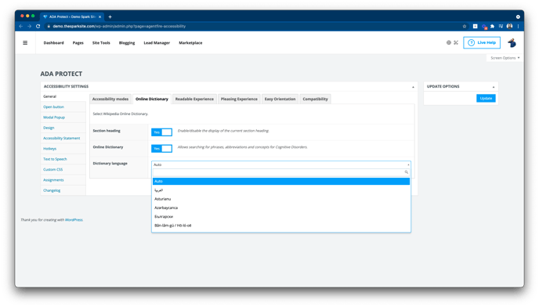
Task: Click the Live Help button
Action: pyautogui.click(x=482, y=42)
